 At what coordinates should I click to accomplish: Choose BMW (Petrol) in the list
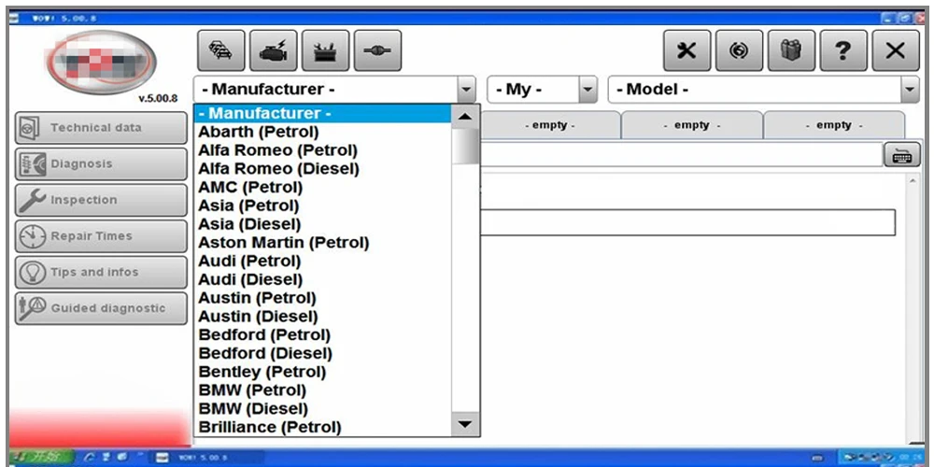[252, 390]
